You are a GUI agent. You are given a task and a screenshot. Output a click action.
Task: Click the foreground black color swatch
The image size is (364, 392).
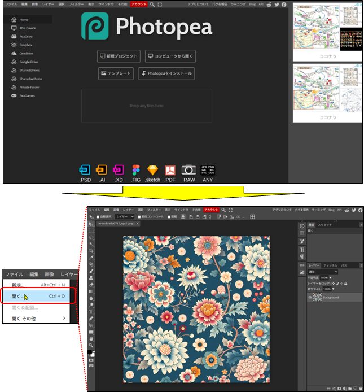coord(90,352)
